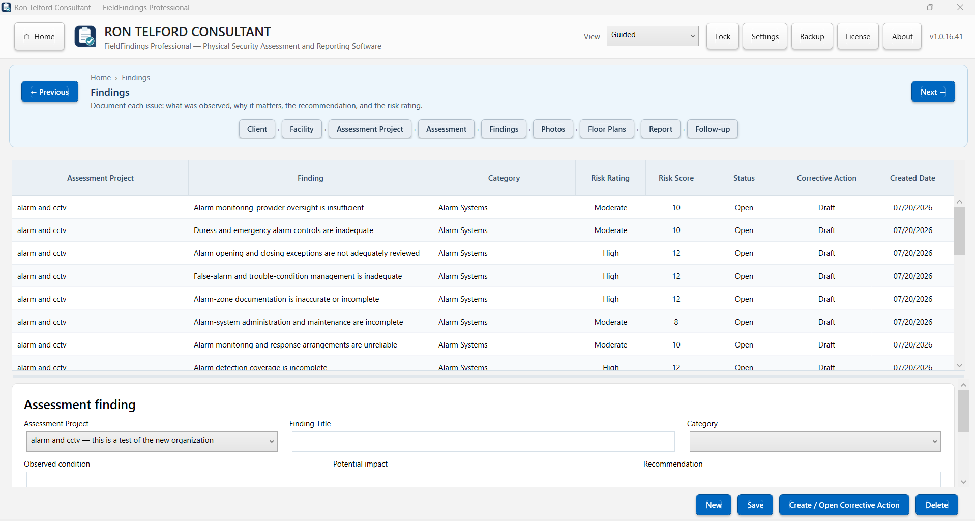Open Settings
The width and height of the screenshot is (975, 521).
point(765,37)
